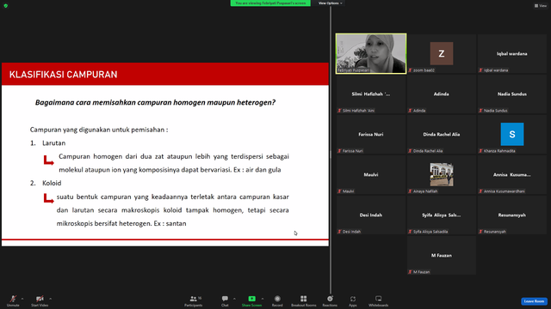Screen dimensions: 551x309
Task: Click muted mic icon beside Desi Indah label
Action: [x=339, y=232]
